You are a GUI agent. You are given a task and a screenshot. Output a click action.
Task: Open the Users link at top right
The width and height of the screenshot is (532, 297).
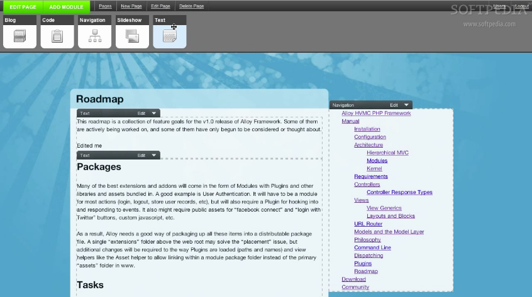(x=499, y=6)
